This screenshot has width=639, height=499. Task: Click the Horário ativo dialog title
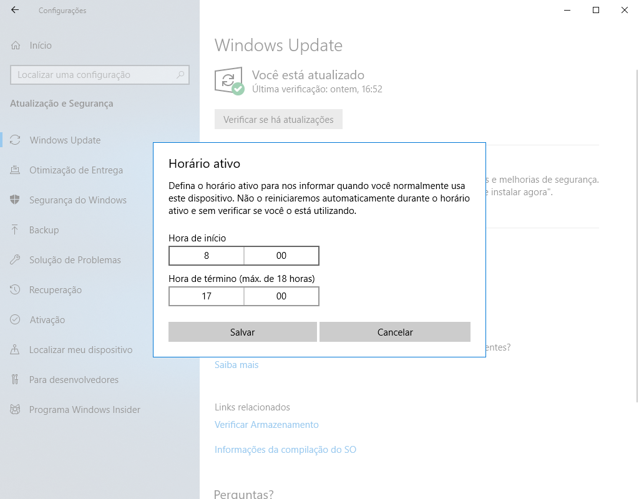coord(205,164)
